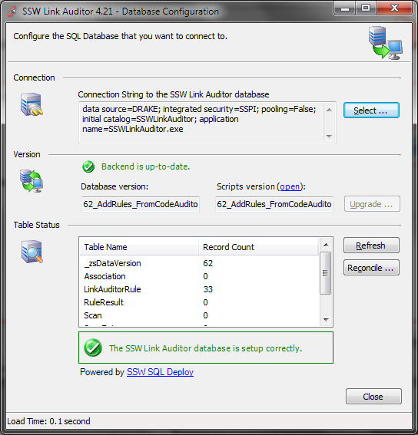Click the table list scrollbar thumb

click(326, 273)
